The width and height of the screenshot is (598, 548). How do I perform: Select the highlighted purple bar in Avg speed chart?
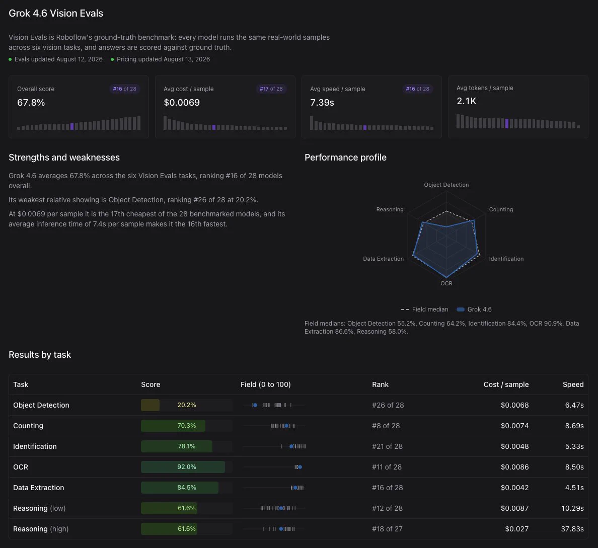click(365, 128)
